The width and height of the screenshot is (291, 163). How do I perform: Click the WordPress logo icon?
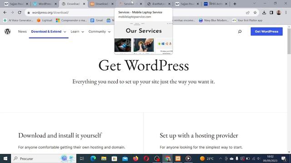click(x=7, y=32)
